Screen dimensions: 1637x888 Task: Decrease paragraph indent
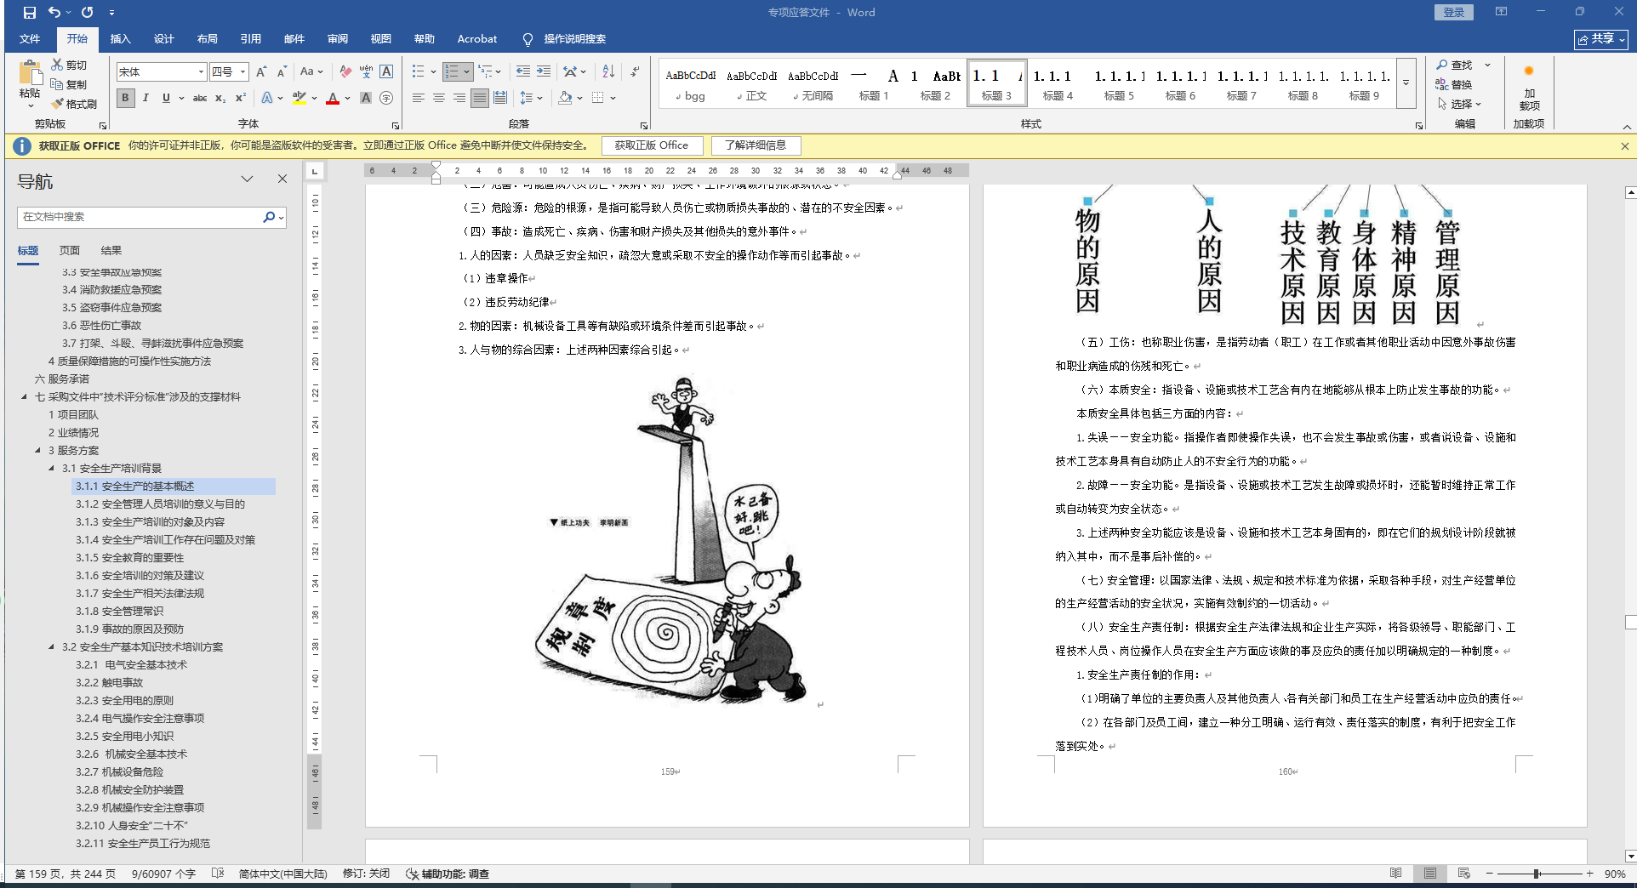coord(522,72)
